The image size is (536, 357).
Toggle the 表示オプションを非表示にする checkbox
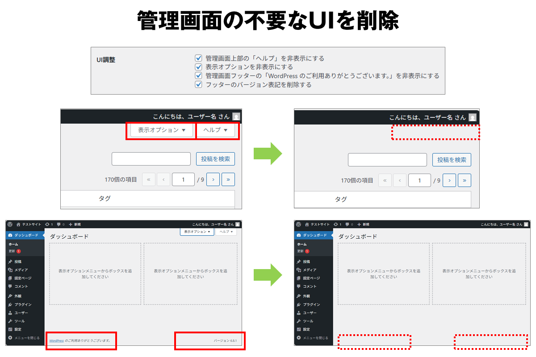[x=199, y=67]
